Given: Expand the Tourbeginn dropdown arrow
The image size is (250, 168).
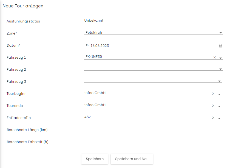Looking at the screenshot, I should (219, 94).
